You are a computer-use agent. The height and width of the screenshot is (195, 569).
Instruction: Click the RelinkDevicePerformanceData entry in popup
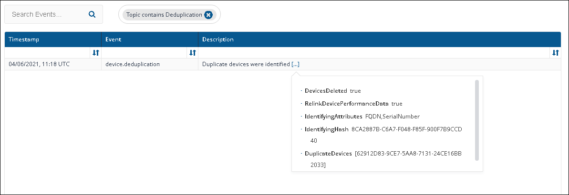347,103
